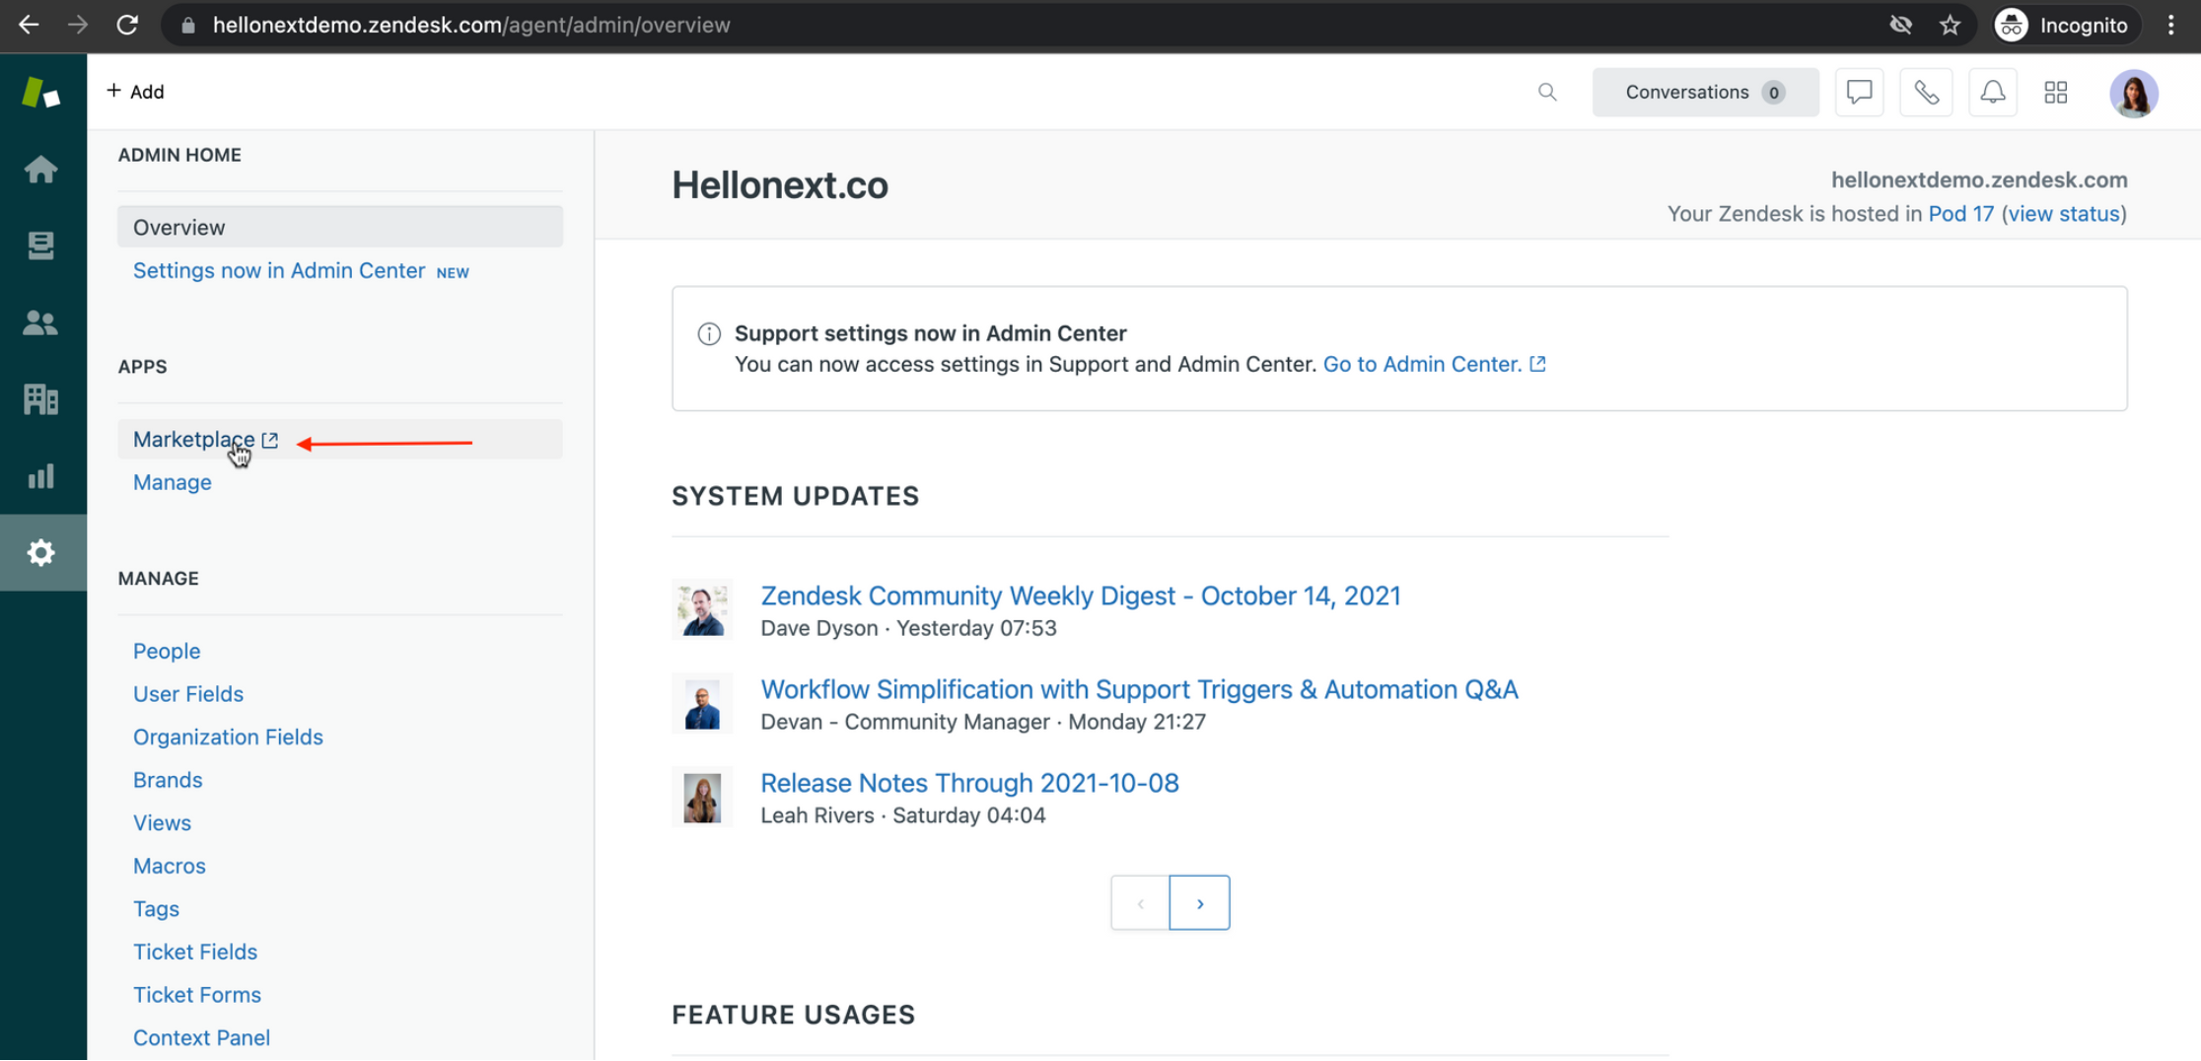Go to next system updates page
The width and height of the screenshot is (2201, 1061).
[x=1199, y=902]
